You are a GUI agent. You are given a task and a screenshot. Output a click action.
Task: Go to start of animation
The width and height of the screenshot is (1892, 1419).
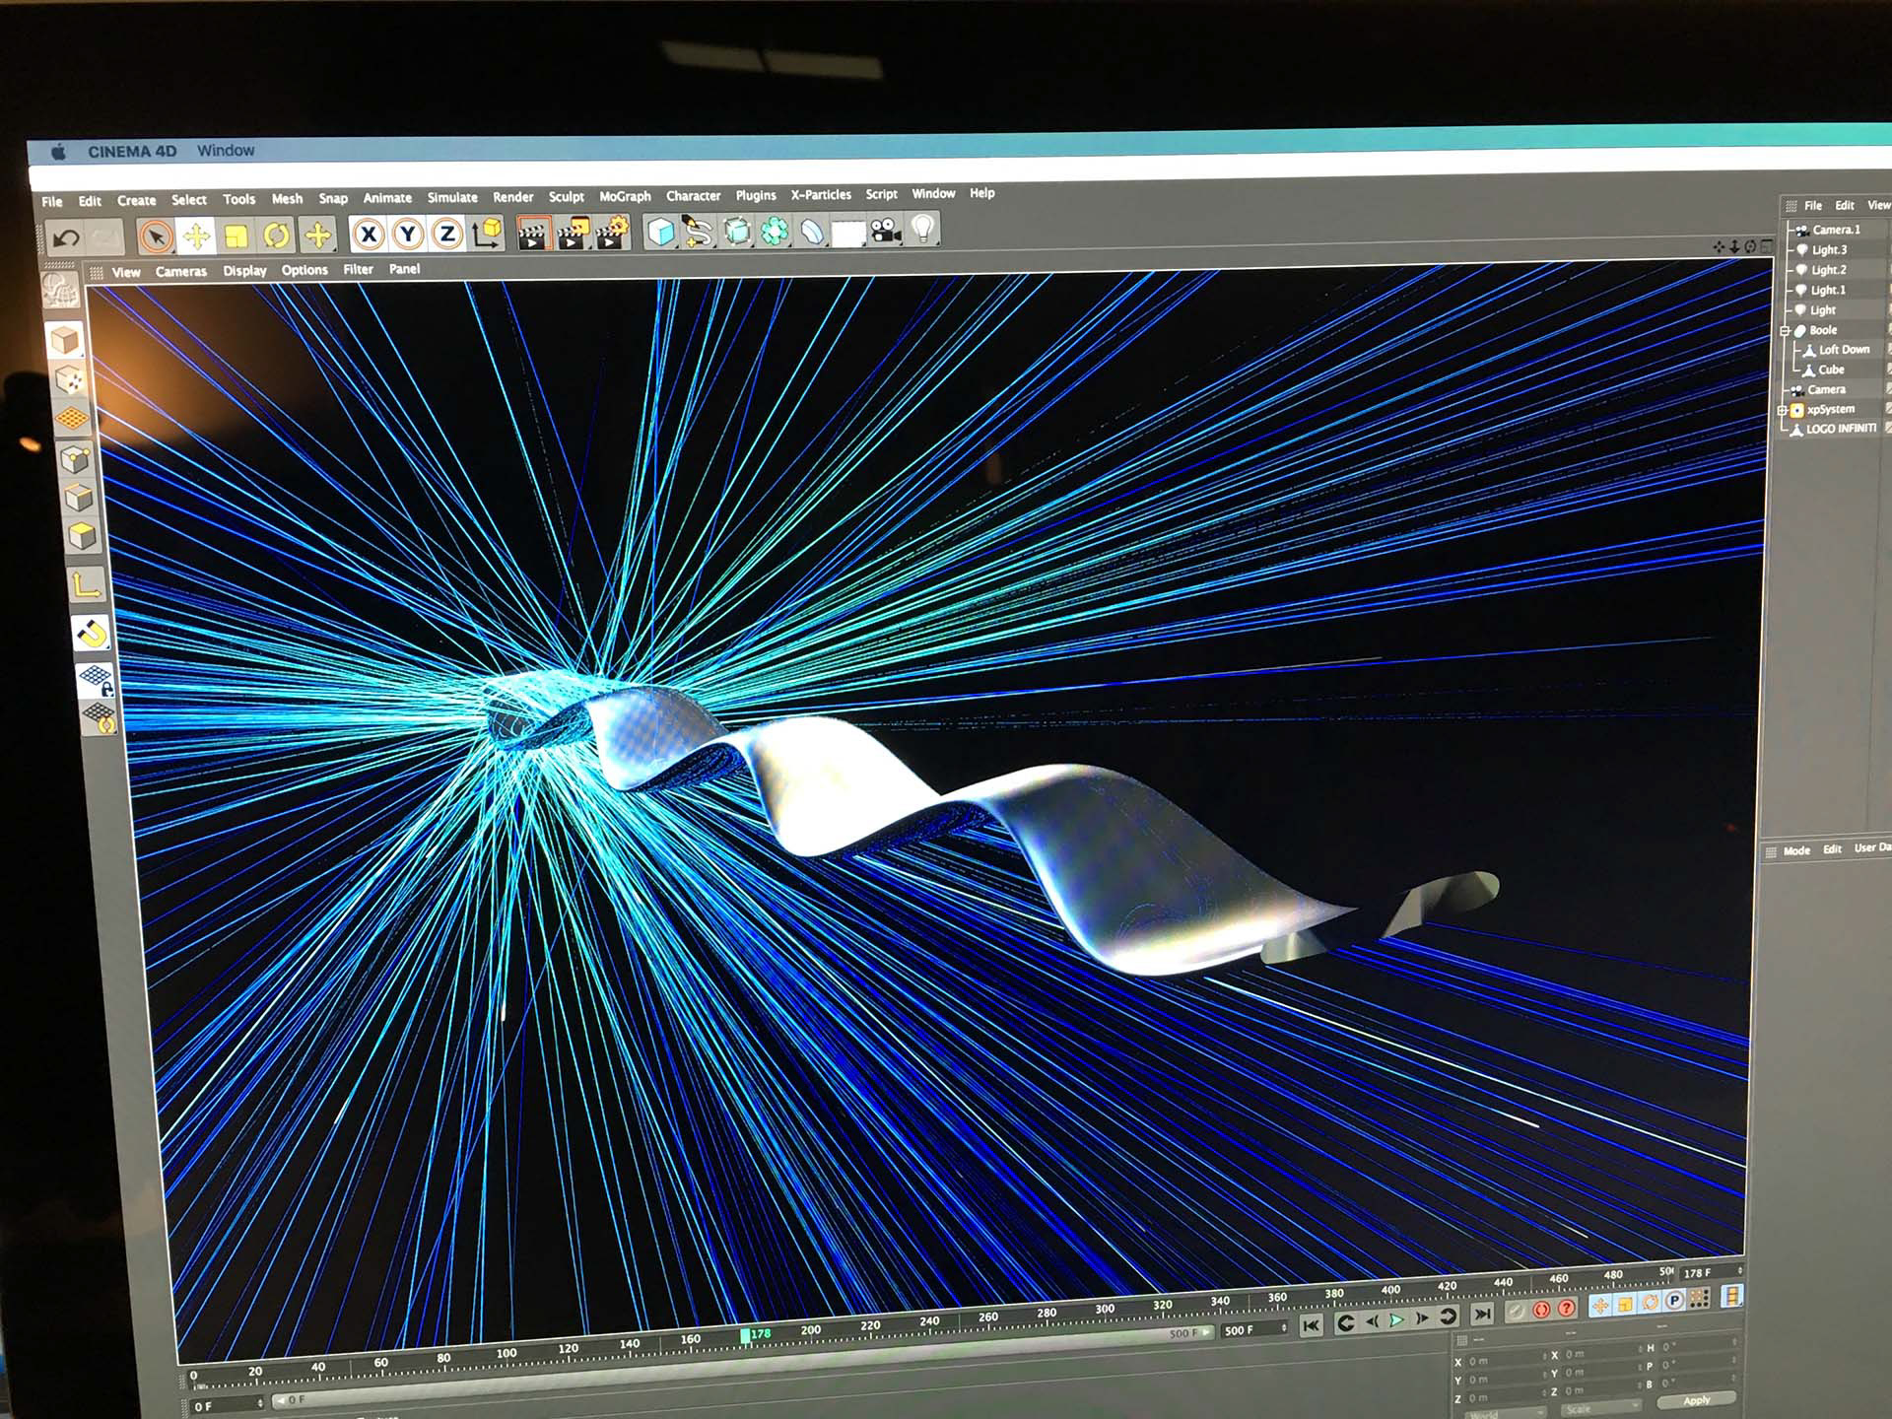point(1311,1325)
